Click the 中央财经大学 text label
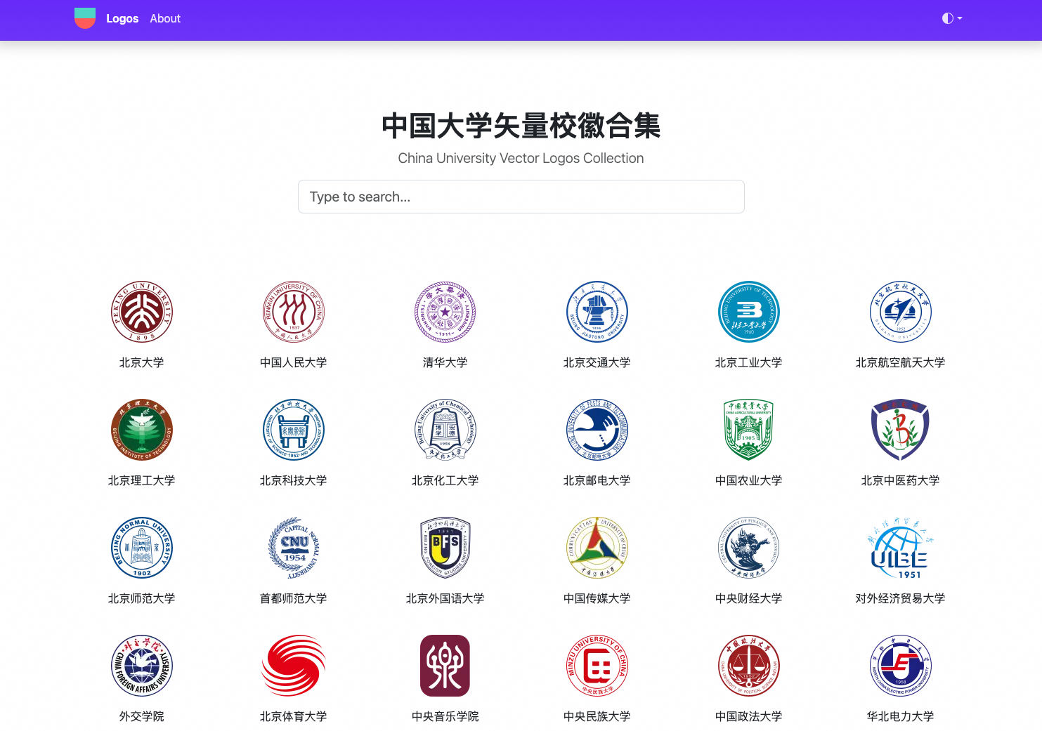Screen dimensions: 1042x731 [749, 598]
